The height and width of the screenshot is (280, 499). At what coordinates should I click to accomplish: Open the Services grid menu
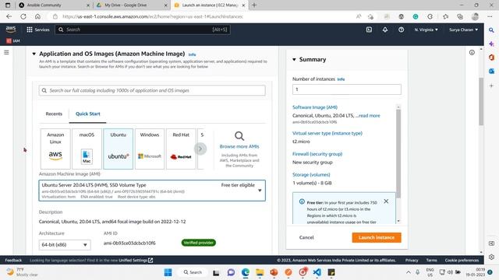point(38,30)
